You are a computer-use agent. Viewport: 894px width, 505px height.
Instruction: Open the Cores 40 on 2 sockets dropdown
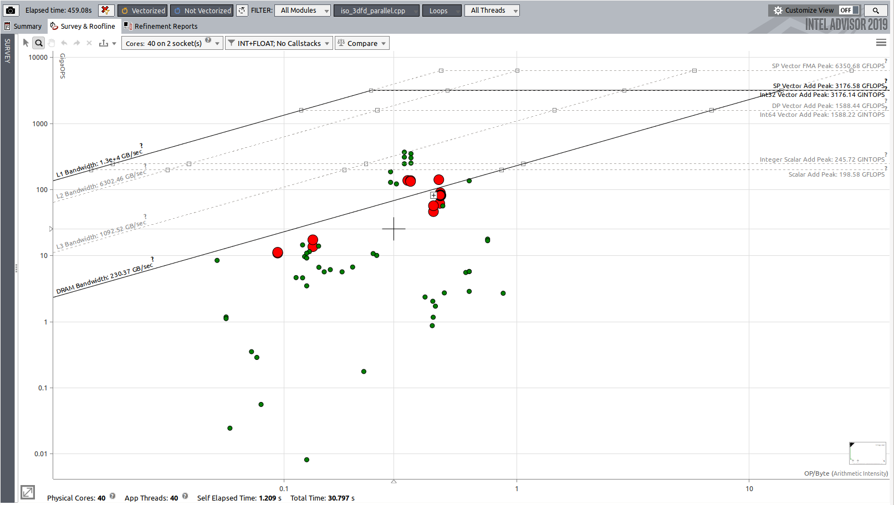click(172, 43)
